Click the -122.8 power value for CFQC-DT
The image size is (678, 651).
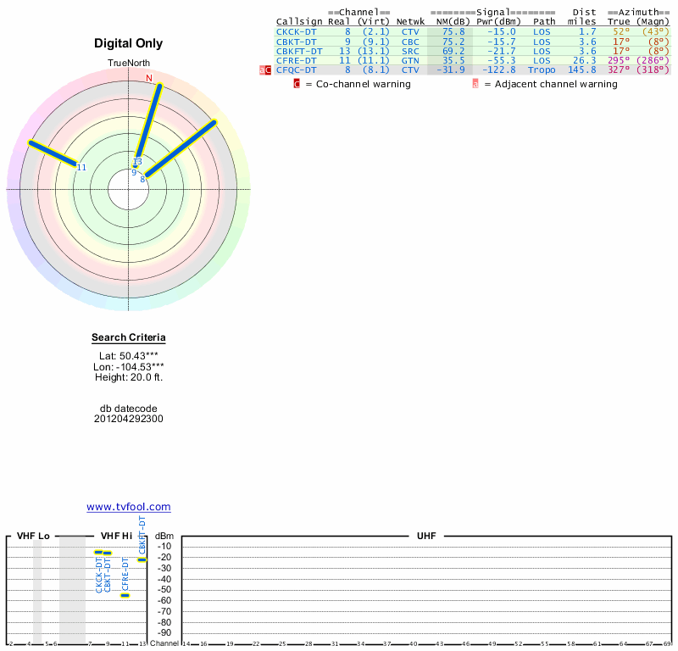[499, 70]
